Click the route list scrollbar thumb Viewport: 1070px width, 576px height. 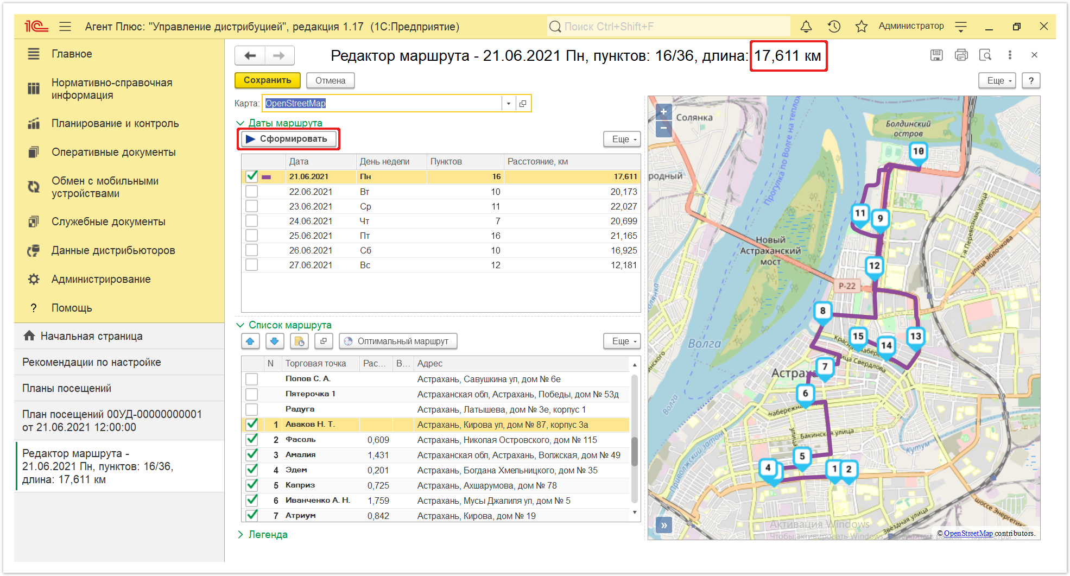pos(635,451)
